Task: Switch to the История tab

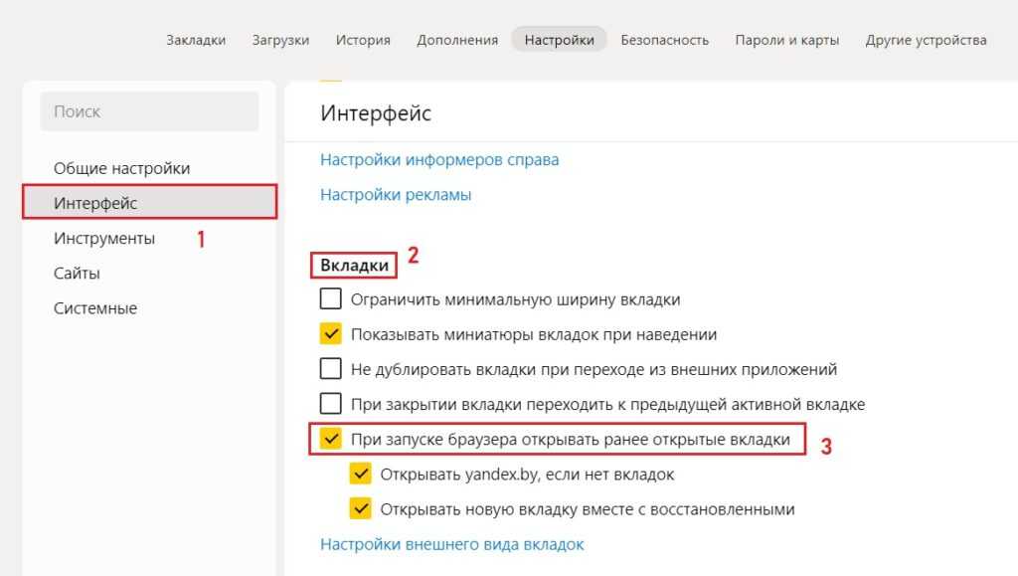Action: [363, 40]
